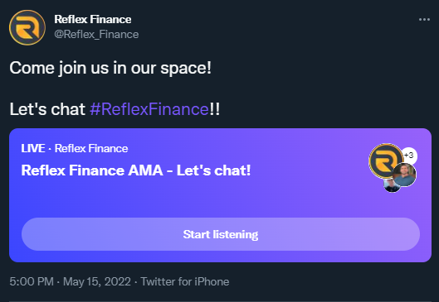This screenshot has width=439, height=302.
Task: Click the May 15, 2022 date
Action: point(97,281)
